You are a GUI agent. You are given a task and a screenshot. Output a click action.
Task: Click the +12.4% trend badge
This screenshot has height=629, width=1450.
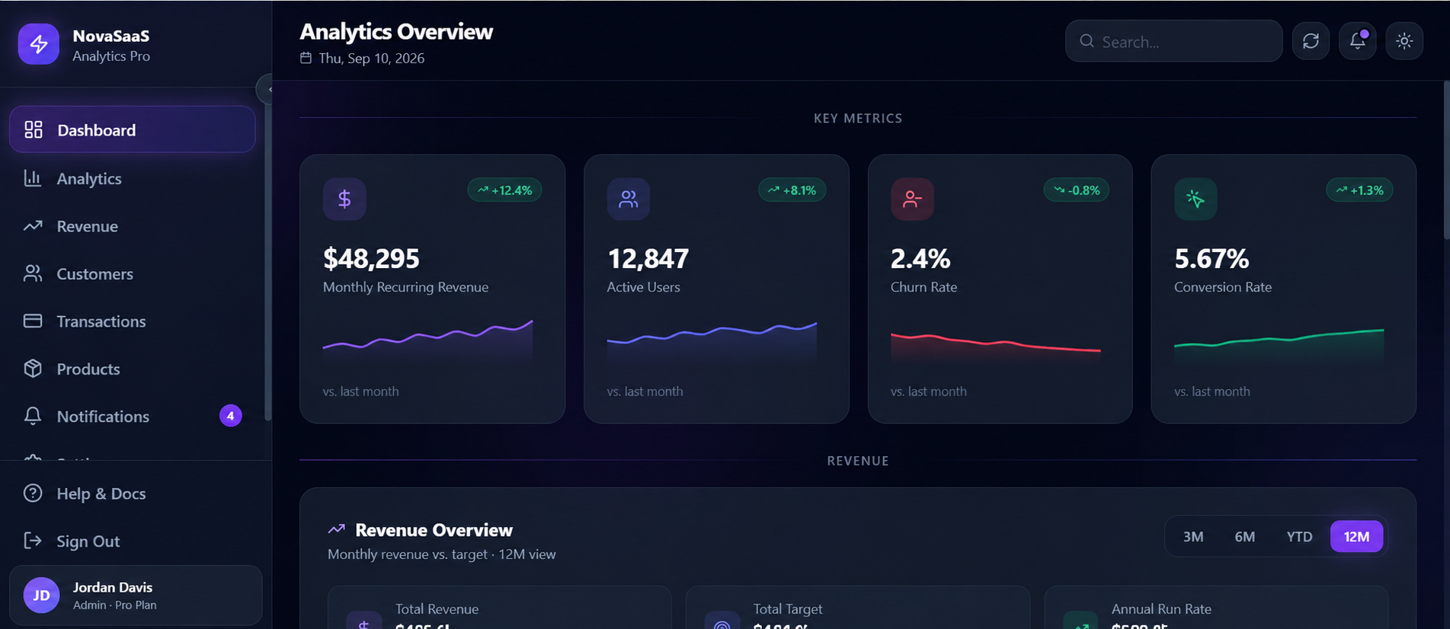(x=504, y=190)
